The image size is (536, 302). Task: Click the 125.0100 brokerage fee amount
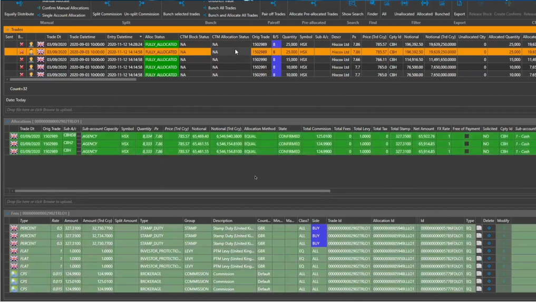[x=73, y=281]
